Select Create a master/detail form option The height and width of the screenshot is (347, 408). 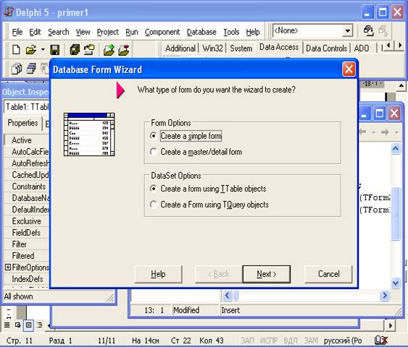(x=196, y=152)
